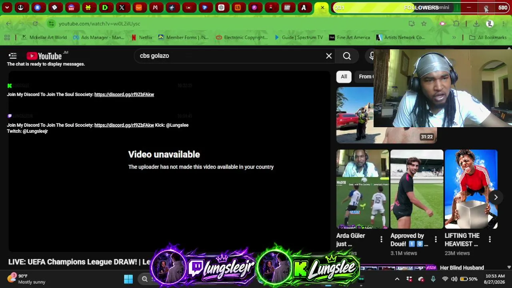
Task: Open the clock showing 10:53 AM
Action: (x=494, y=279)
